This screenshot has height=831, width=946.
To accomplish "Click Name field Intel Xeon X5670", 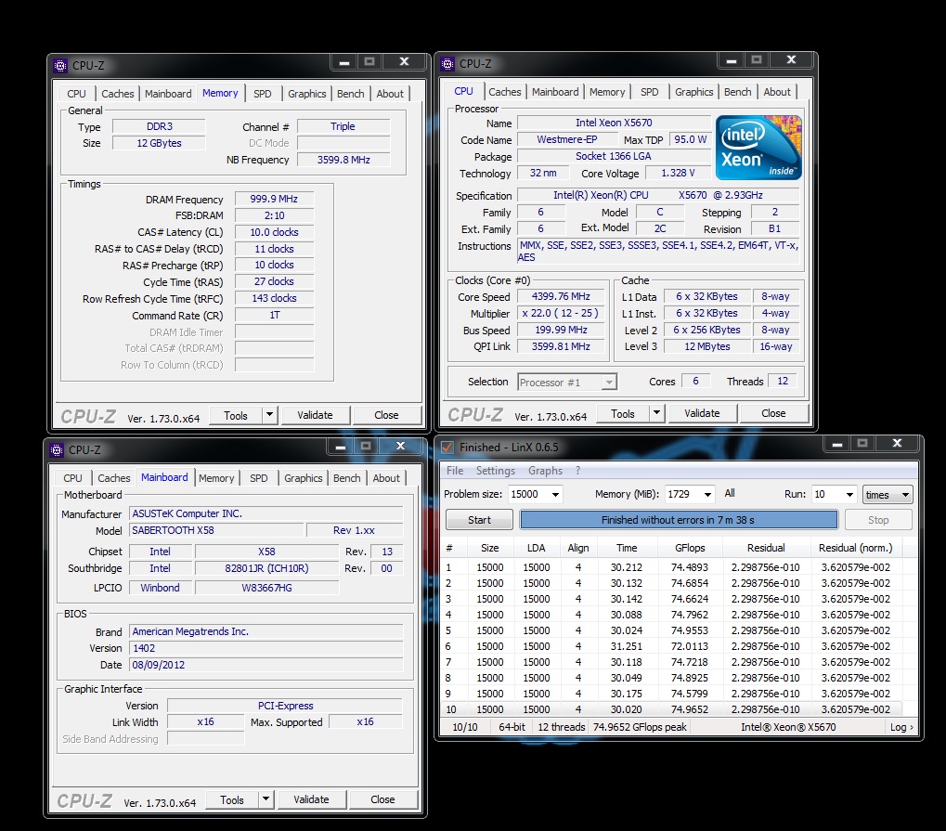I will (614, 123).
